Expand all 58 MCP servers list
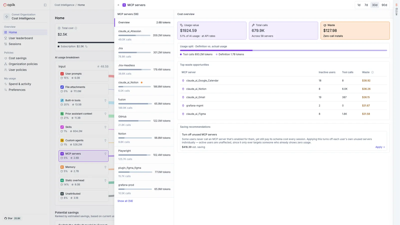Viewport: 400px width, 225px height. (125, 201)
